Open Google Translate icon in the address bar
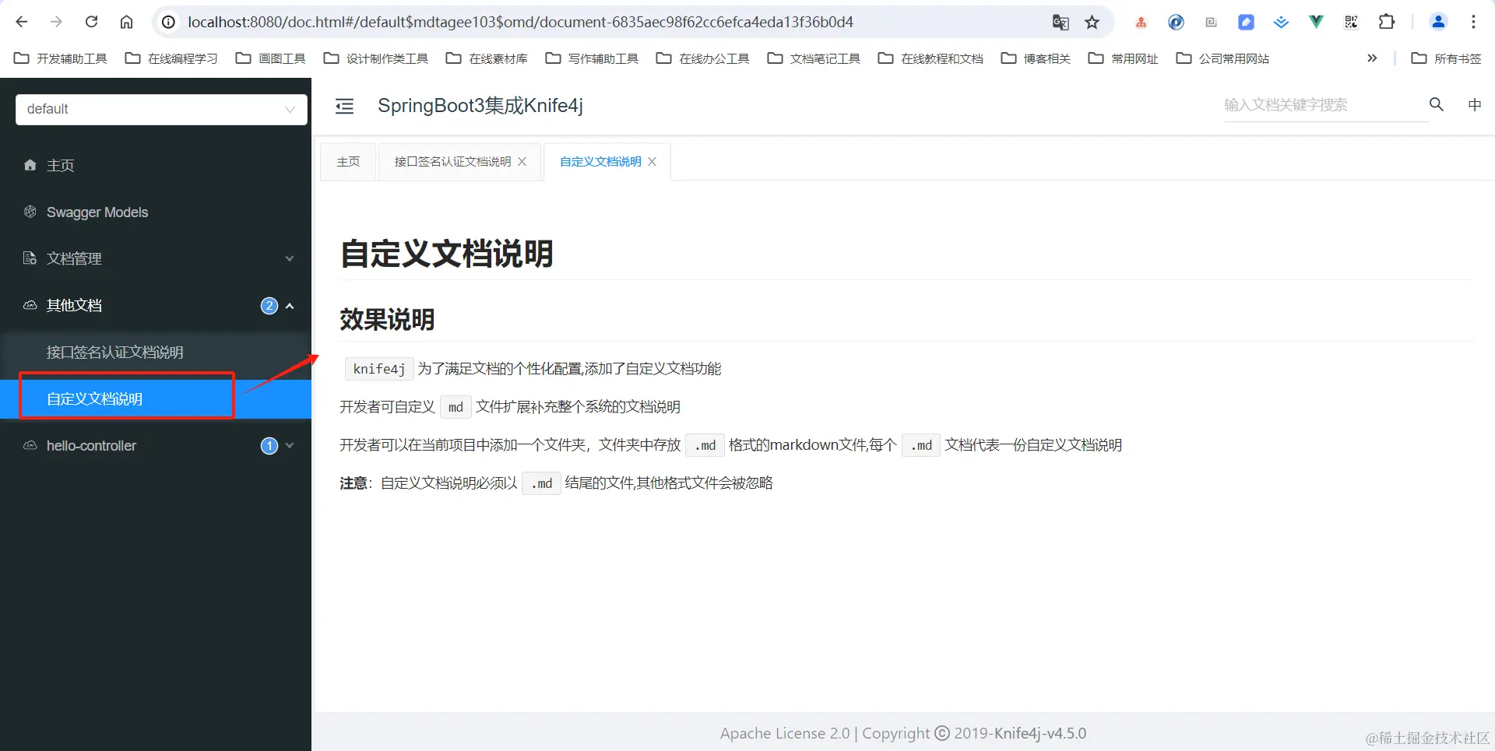This screenshot has width=1495, height=751. tap(1061, 22)
